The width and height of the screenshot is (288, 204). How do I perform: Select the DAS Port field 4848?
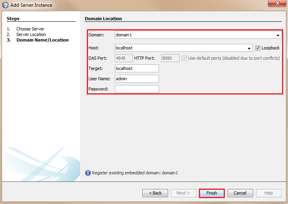click(x=123, y=58)
